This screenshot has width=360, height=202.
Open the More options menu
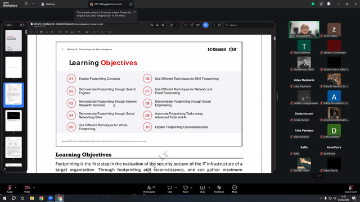click(235, 189)
